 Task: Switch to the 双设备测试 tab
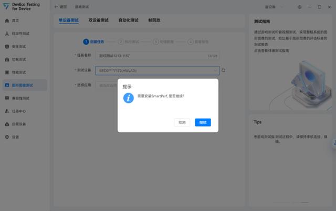pyautogui.click(x=98, y=20)
